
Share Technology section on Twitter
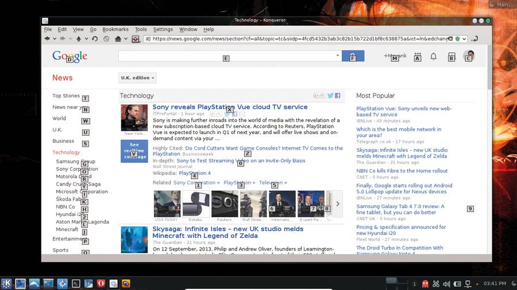(x=330, y=95)
